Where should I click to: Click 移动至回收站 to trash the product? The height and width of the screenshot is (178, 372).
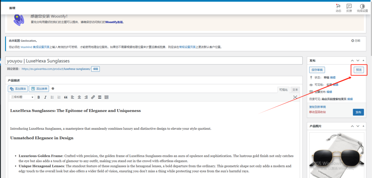pyautogui.click(x=317, y=112)
